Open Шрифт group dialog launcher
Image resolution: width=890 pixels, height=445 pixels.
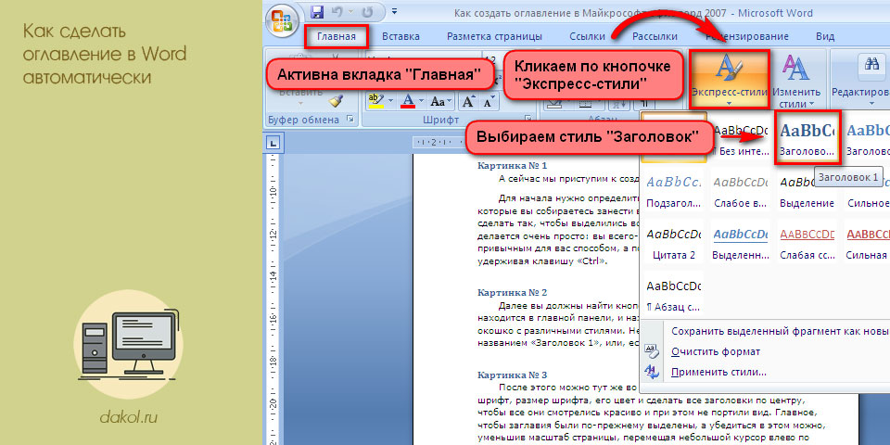point(528,119)
